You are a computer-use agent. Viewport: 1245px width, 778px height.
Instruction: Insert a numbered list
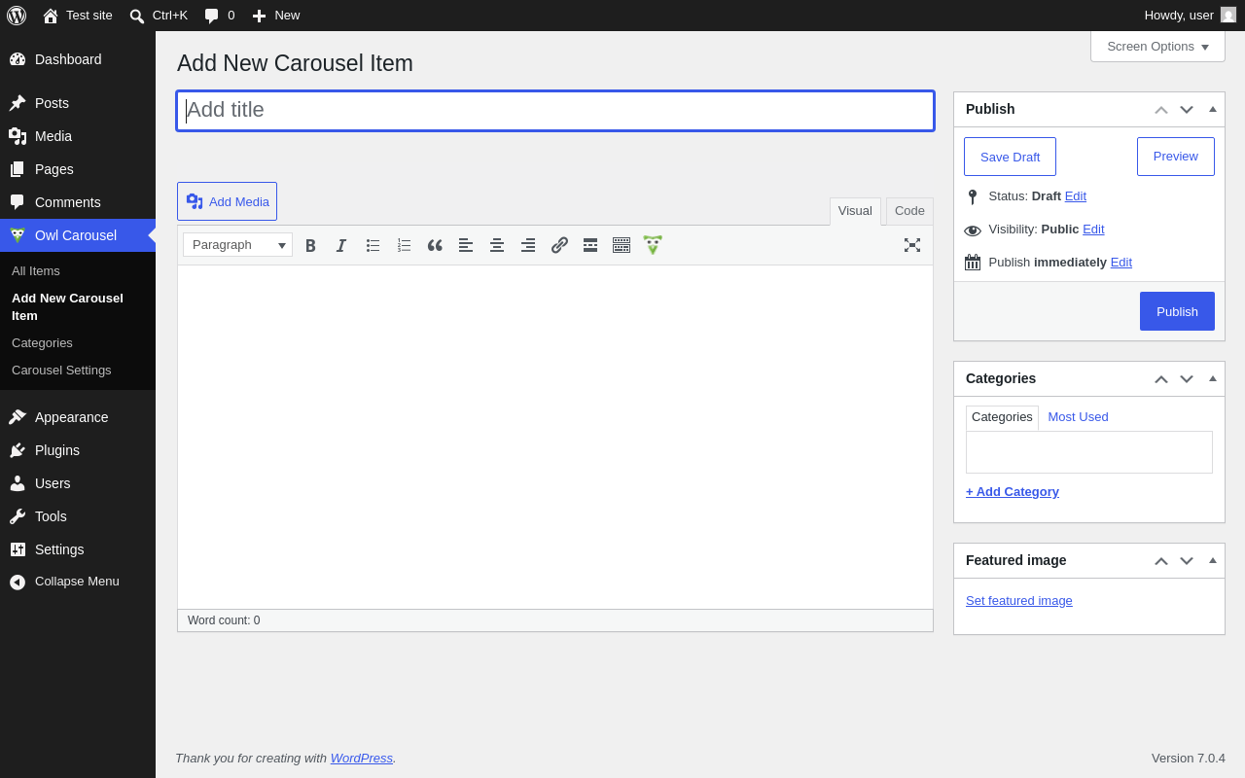coord(404,245)
